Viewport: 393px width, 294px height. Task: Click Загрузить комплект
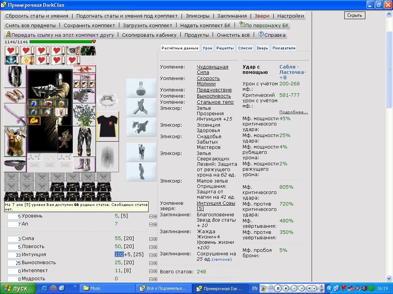pyautogui.click(x=147, y=25)
